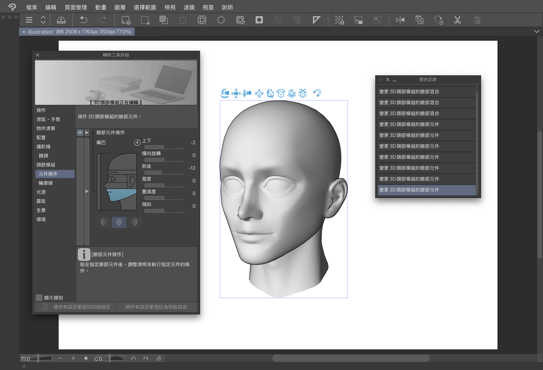Open the canvas tab dropdown chevron
Viewport: 543px width, 370px height.
[x=537, y=31]
